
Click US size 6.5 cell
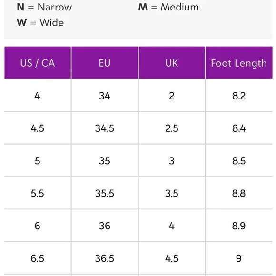(38, 258)
